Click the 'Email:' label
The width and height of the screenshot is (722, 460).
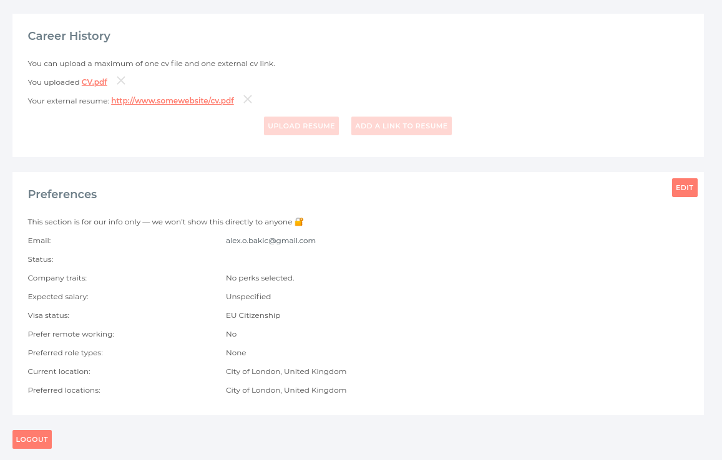tap(39, 241)
